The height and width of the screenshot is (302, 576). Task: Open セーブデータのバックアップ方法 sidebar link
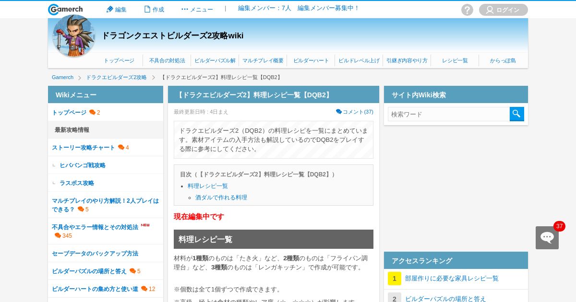tap(95, 254)
